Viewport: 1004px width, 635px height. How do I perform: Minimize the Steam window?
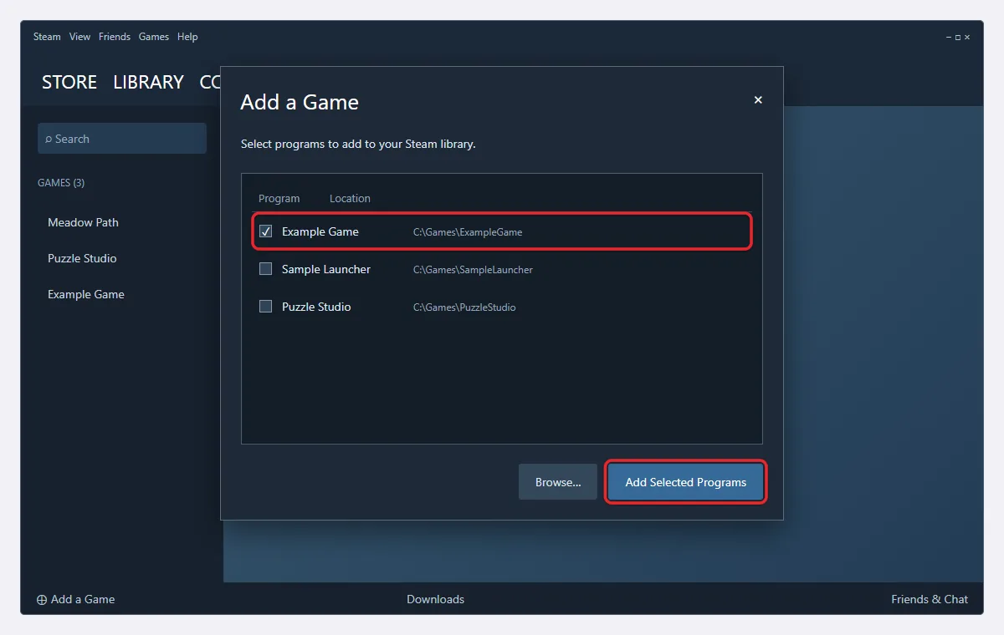[949, 37]
